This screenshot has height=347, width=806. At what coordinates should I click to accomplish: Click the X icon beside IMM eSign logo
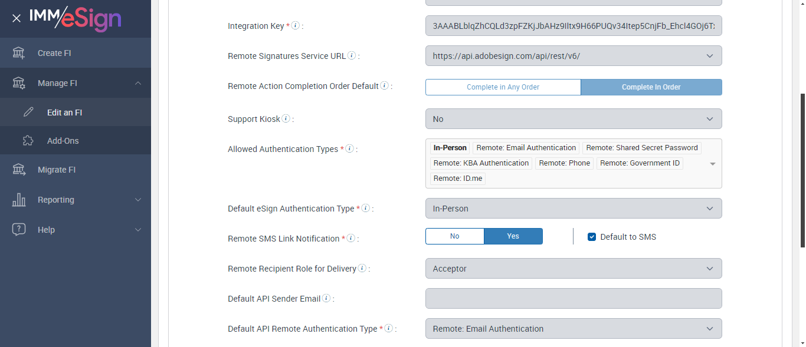pyautogui.click(x=17, y=18)
